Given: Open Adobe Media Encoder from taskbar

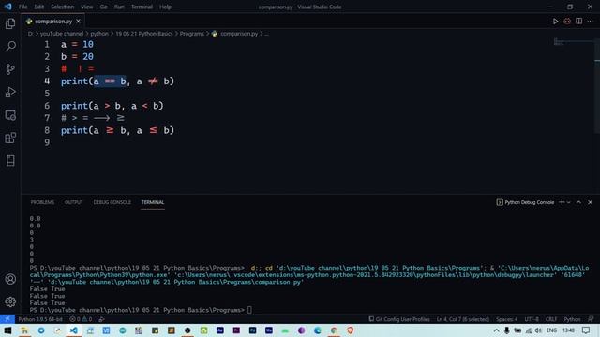Looking at the screenshot, I should pyautogui.click(x=269, y=330).
